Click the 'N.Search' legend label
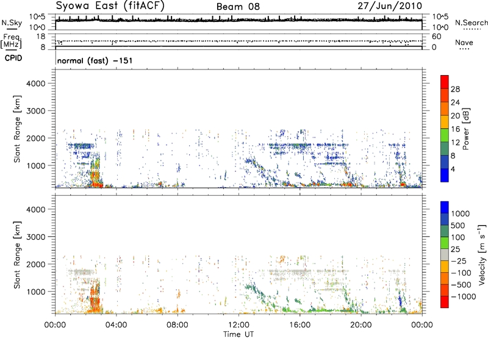Image resolution: width=488 pixels, height=338 pixels. tap(471, 23)
